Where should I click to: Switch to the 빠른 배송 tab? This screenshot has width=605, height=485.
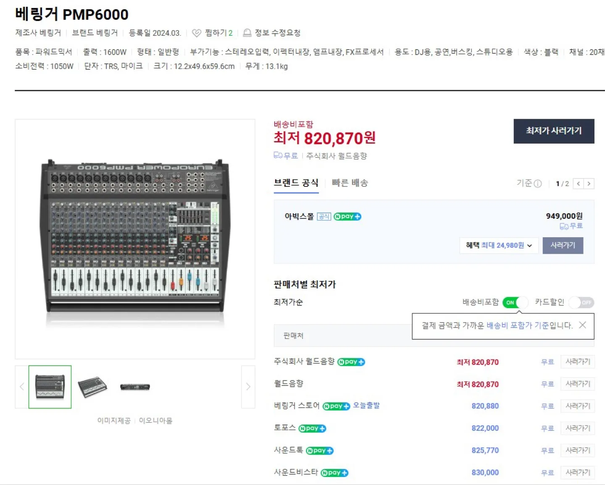click(350, 183)
